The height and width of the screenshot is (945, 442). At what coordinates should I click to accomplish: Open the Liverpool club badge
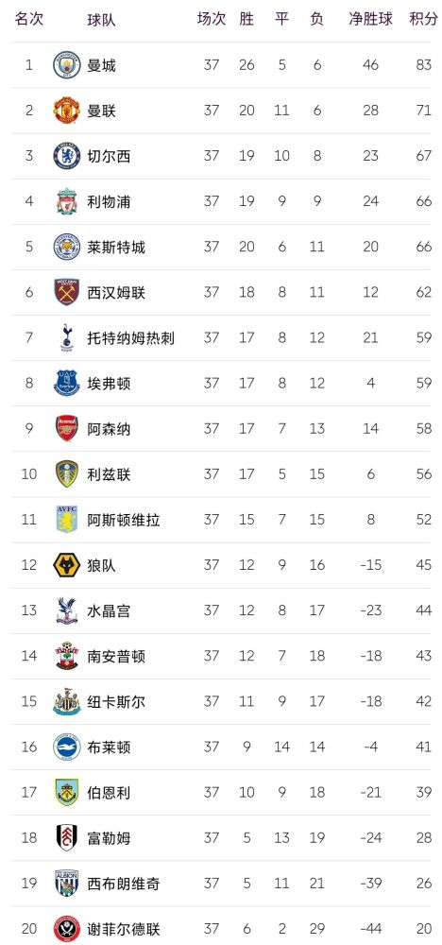point(66,201)
